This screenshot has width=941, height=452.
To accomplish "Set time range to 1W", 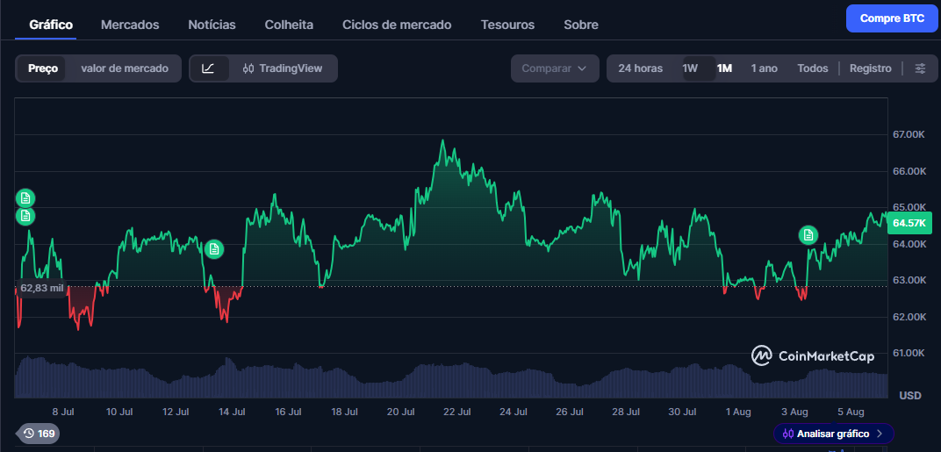I will (690, 68).
